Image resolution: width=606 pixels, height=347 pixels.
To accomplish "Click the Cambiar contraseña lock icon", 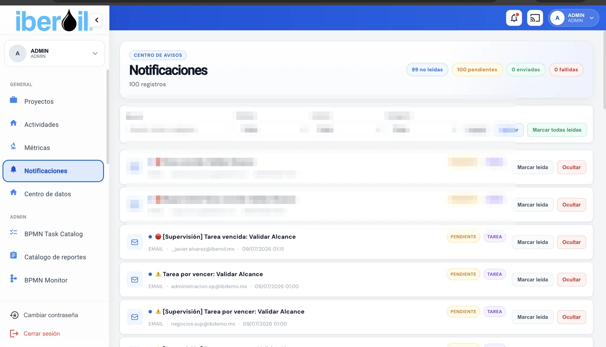I will [14, 315].
